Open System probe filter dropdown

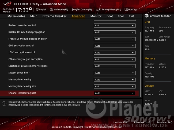click(115, 73)
